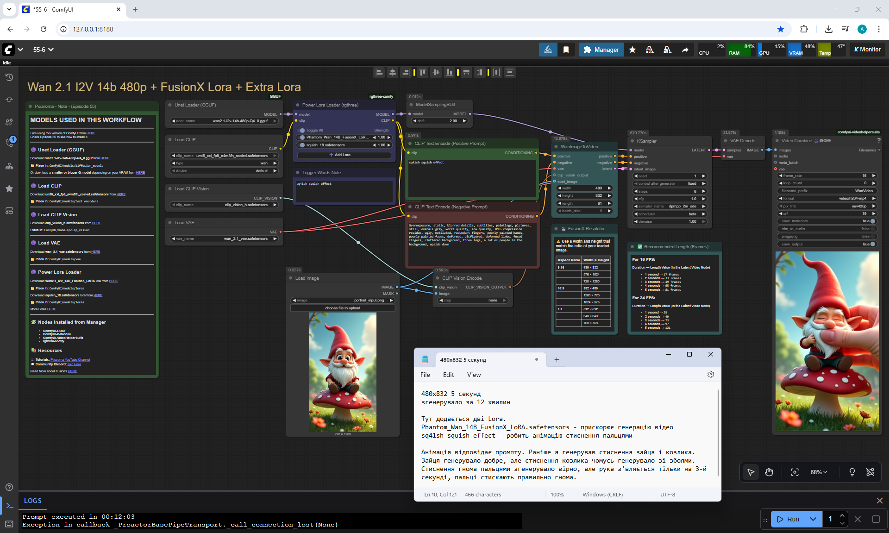Click the bookmark icon in top toolbar
Screen dimensions: 889x533
click(566, 50)
